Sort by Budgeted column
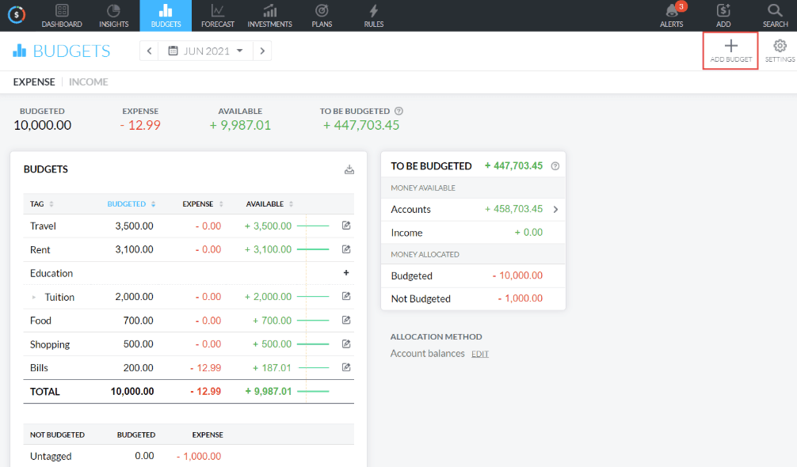This screenshot has width=797, height=467. (132, 204)
